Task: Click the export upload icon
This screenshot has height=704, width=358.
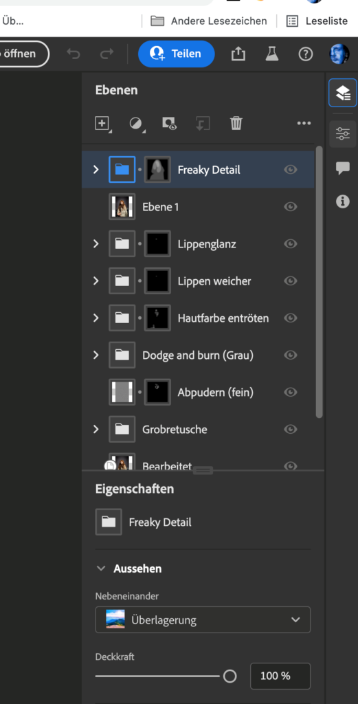Action: [238, 54]
